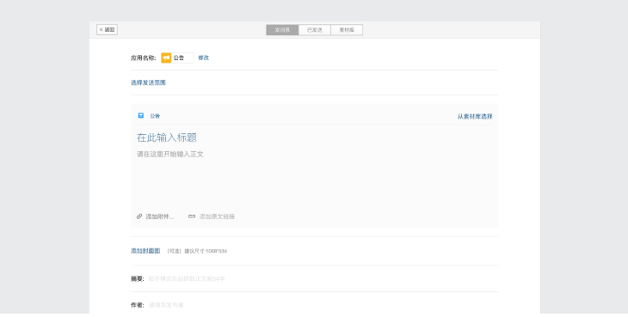Viewport: 628px width, 317px height.
Task: Click the 公告 app name box
Action: point(177,58)
